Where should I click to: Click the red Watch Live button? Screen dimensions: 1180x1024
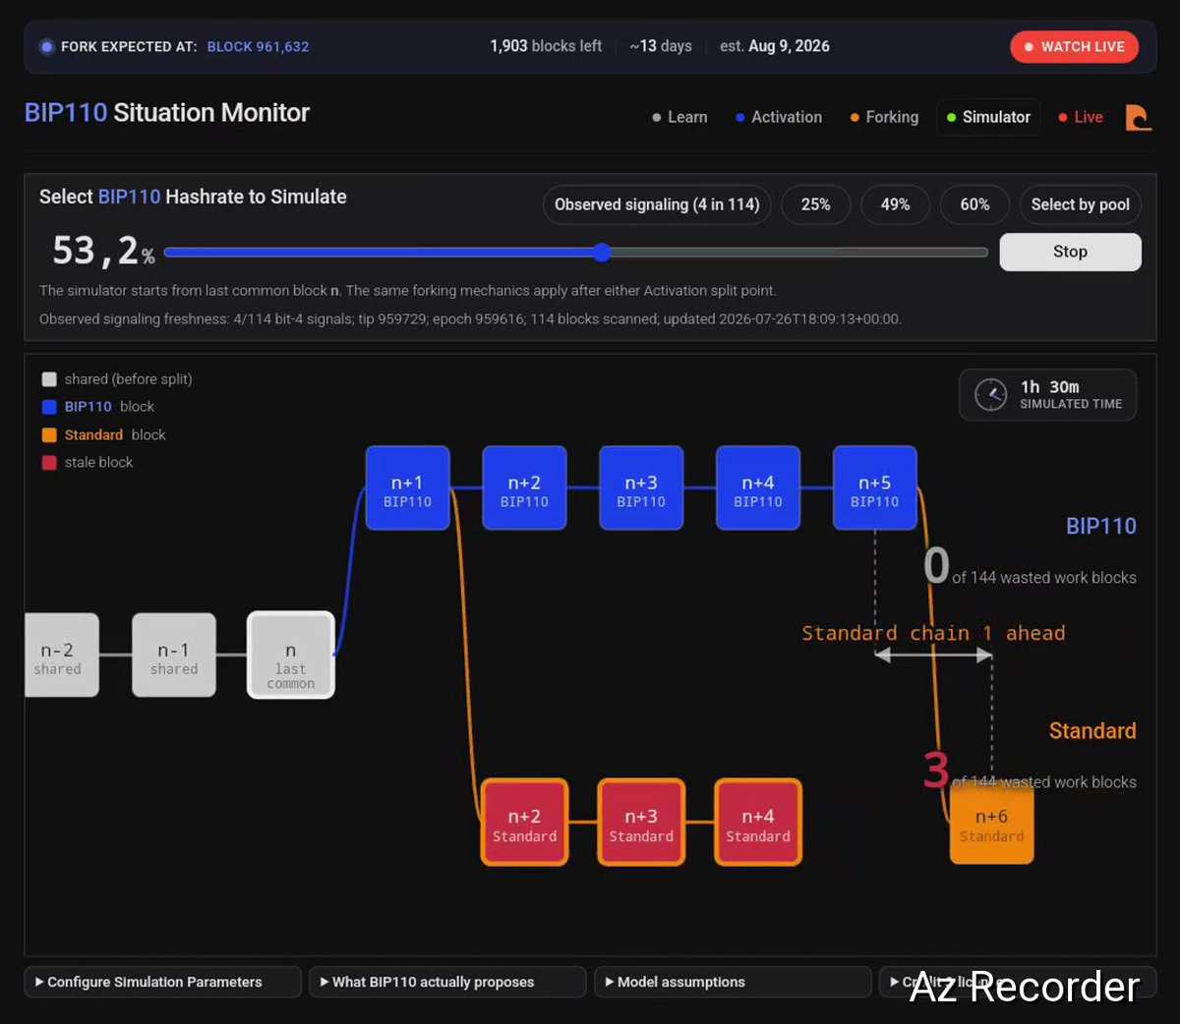click(x=1074, y=46)
